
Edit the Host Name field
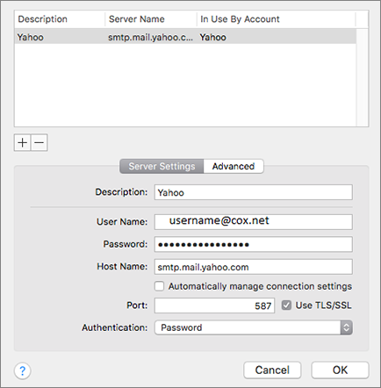point(254,267)
